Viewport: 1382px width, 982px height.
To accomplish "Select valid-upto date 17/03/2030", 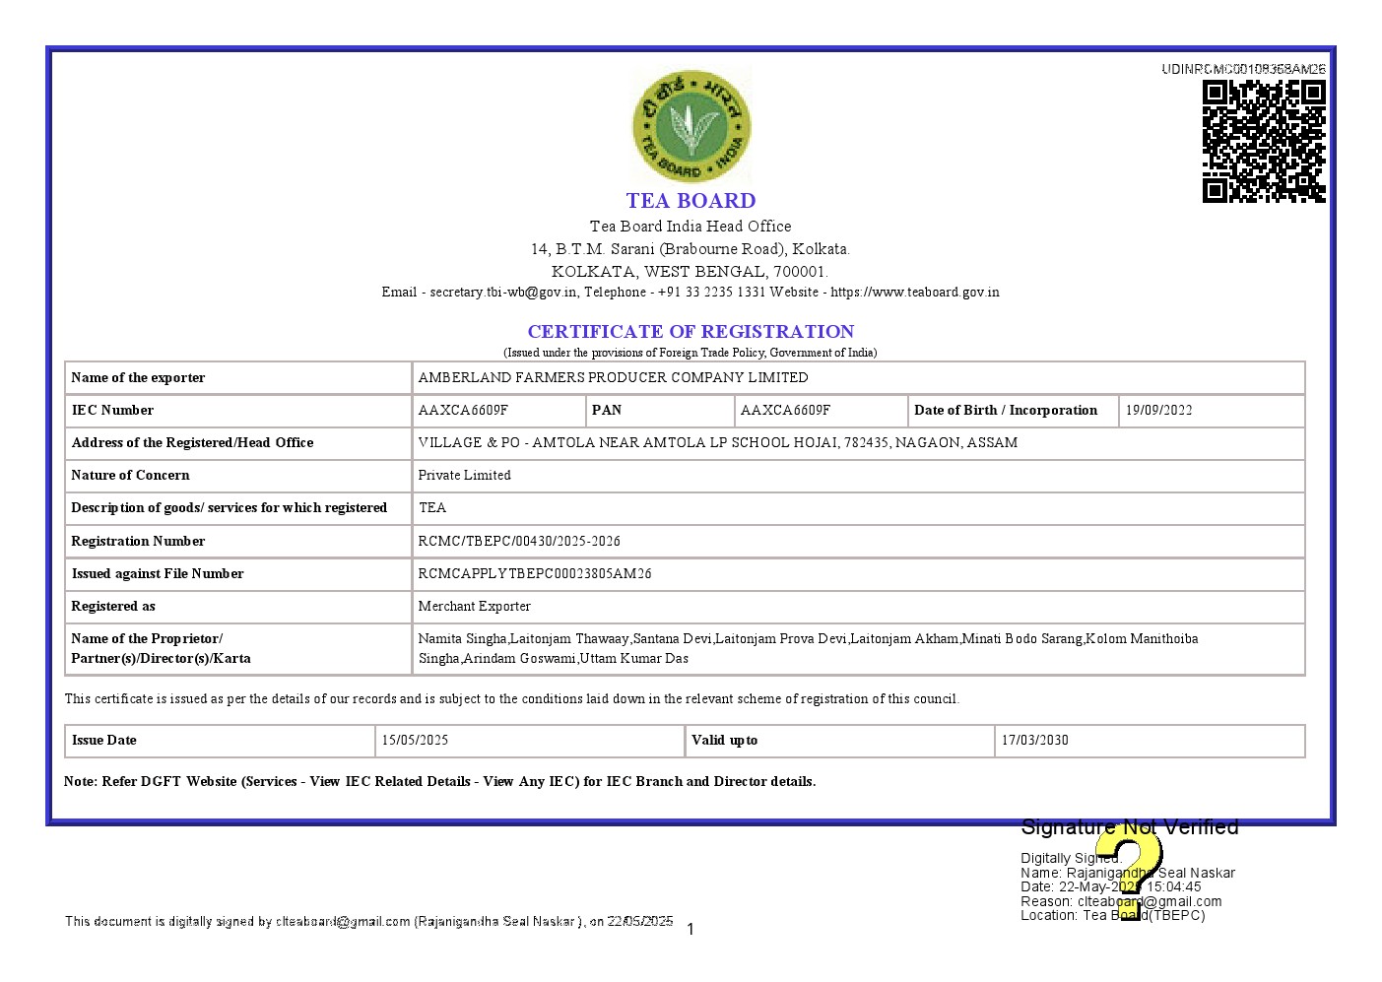I will [1034, 740].
